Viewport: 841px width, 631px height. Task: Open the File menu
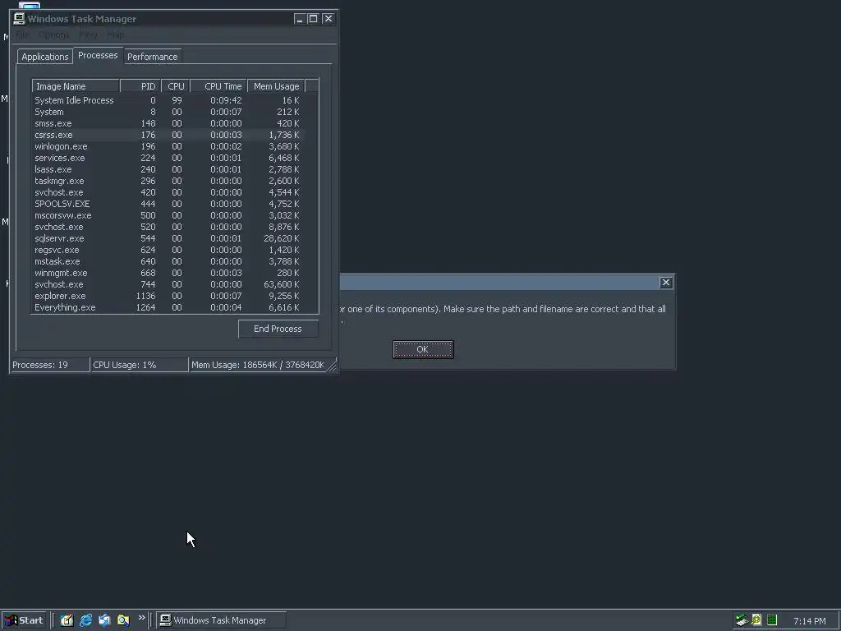[x=22, y=35]
